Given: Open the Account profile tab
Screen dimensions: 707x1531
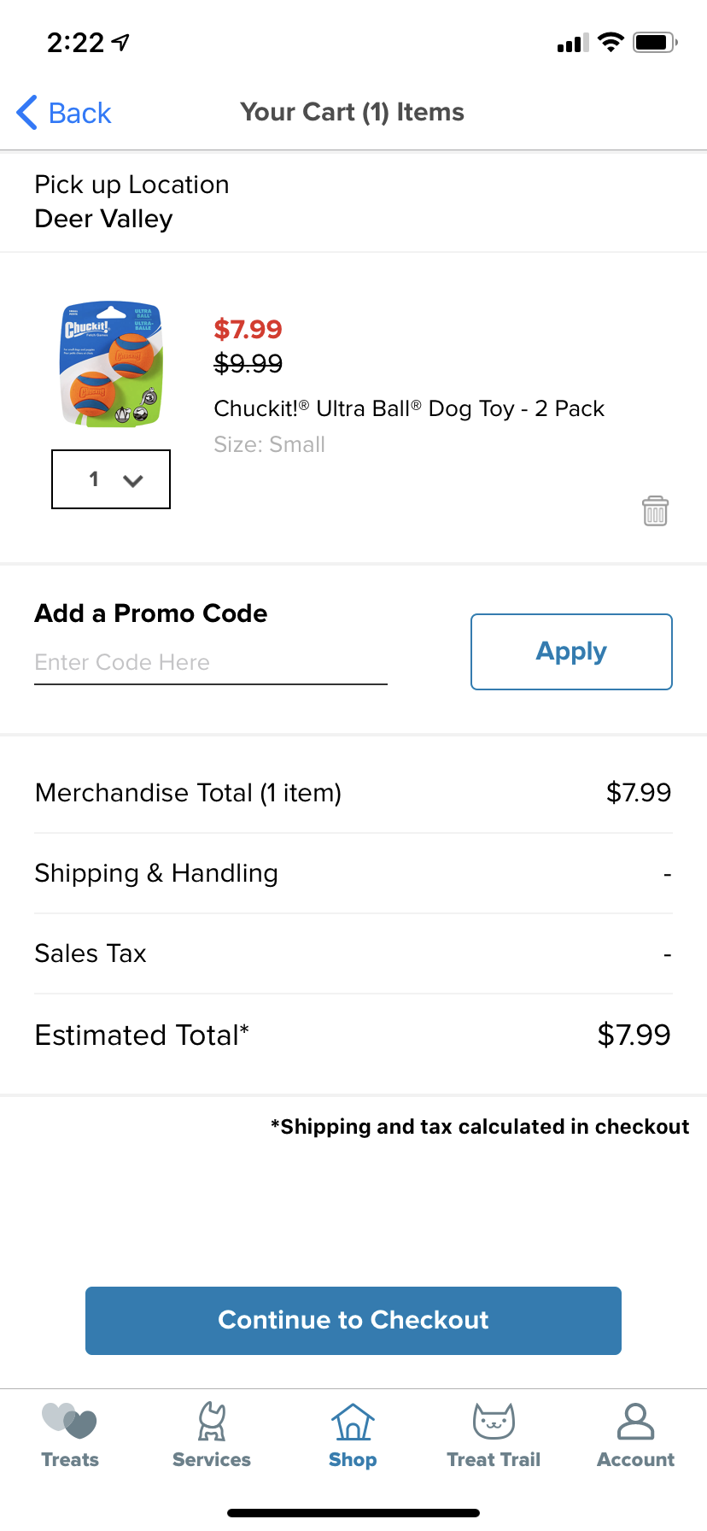Looking at the screenshot, I should 635,1435.
